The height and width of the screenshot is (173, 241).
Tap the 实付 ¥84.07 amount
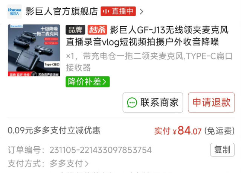coord(178,131)
